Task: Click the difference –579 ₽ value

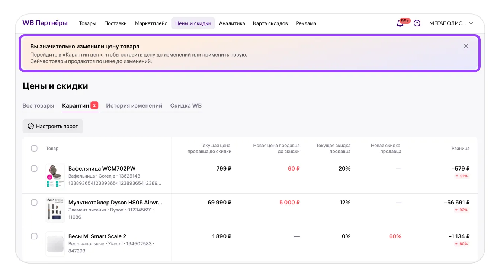Action: pos(461,169)
